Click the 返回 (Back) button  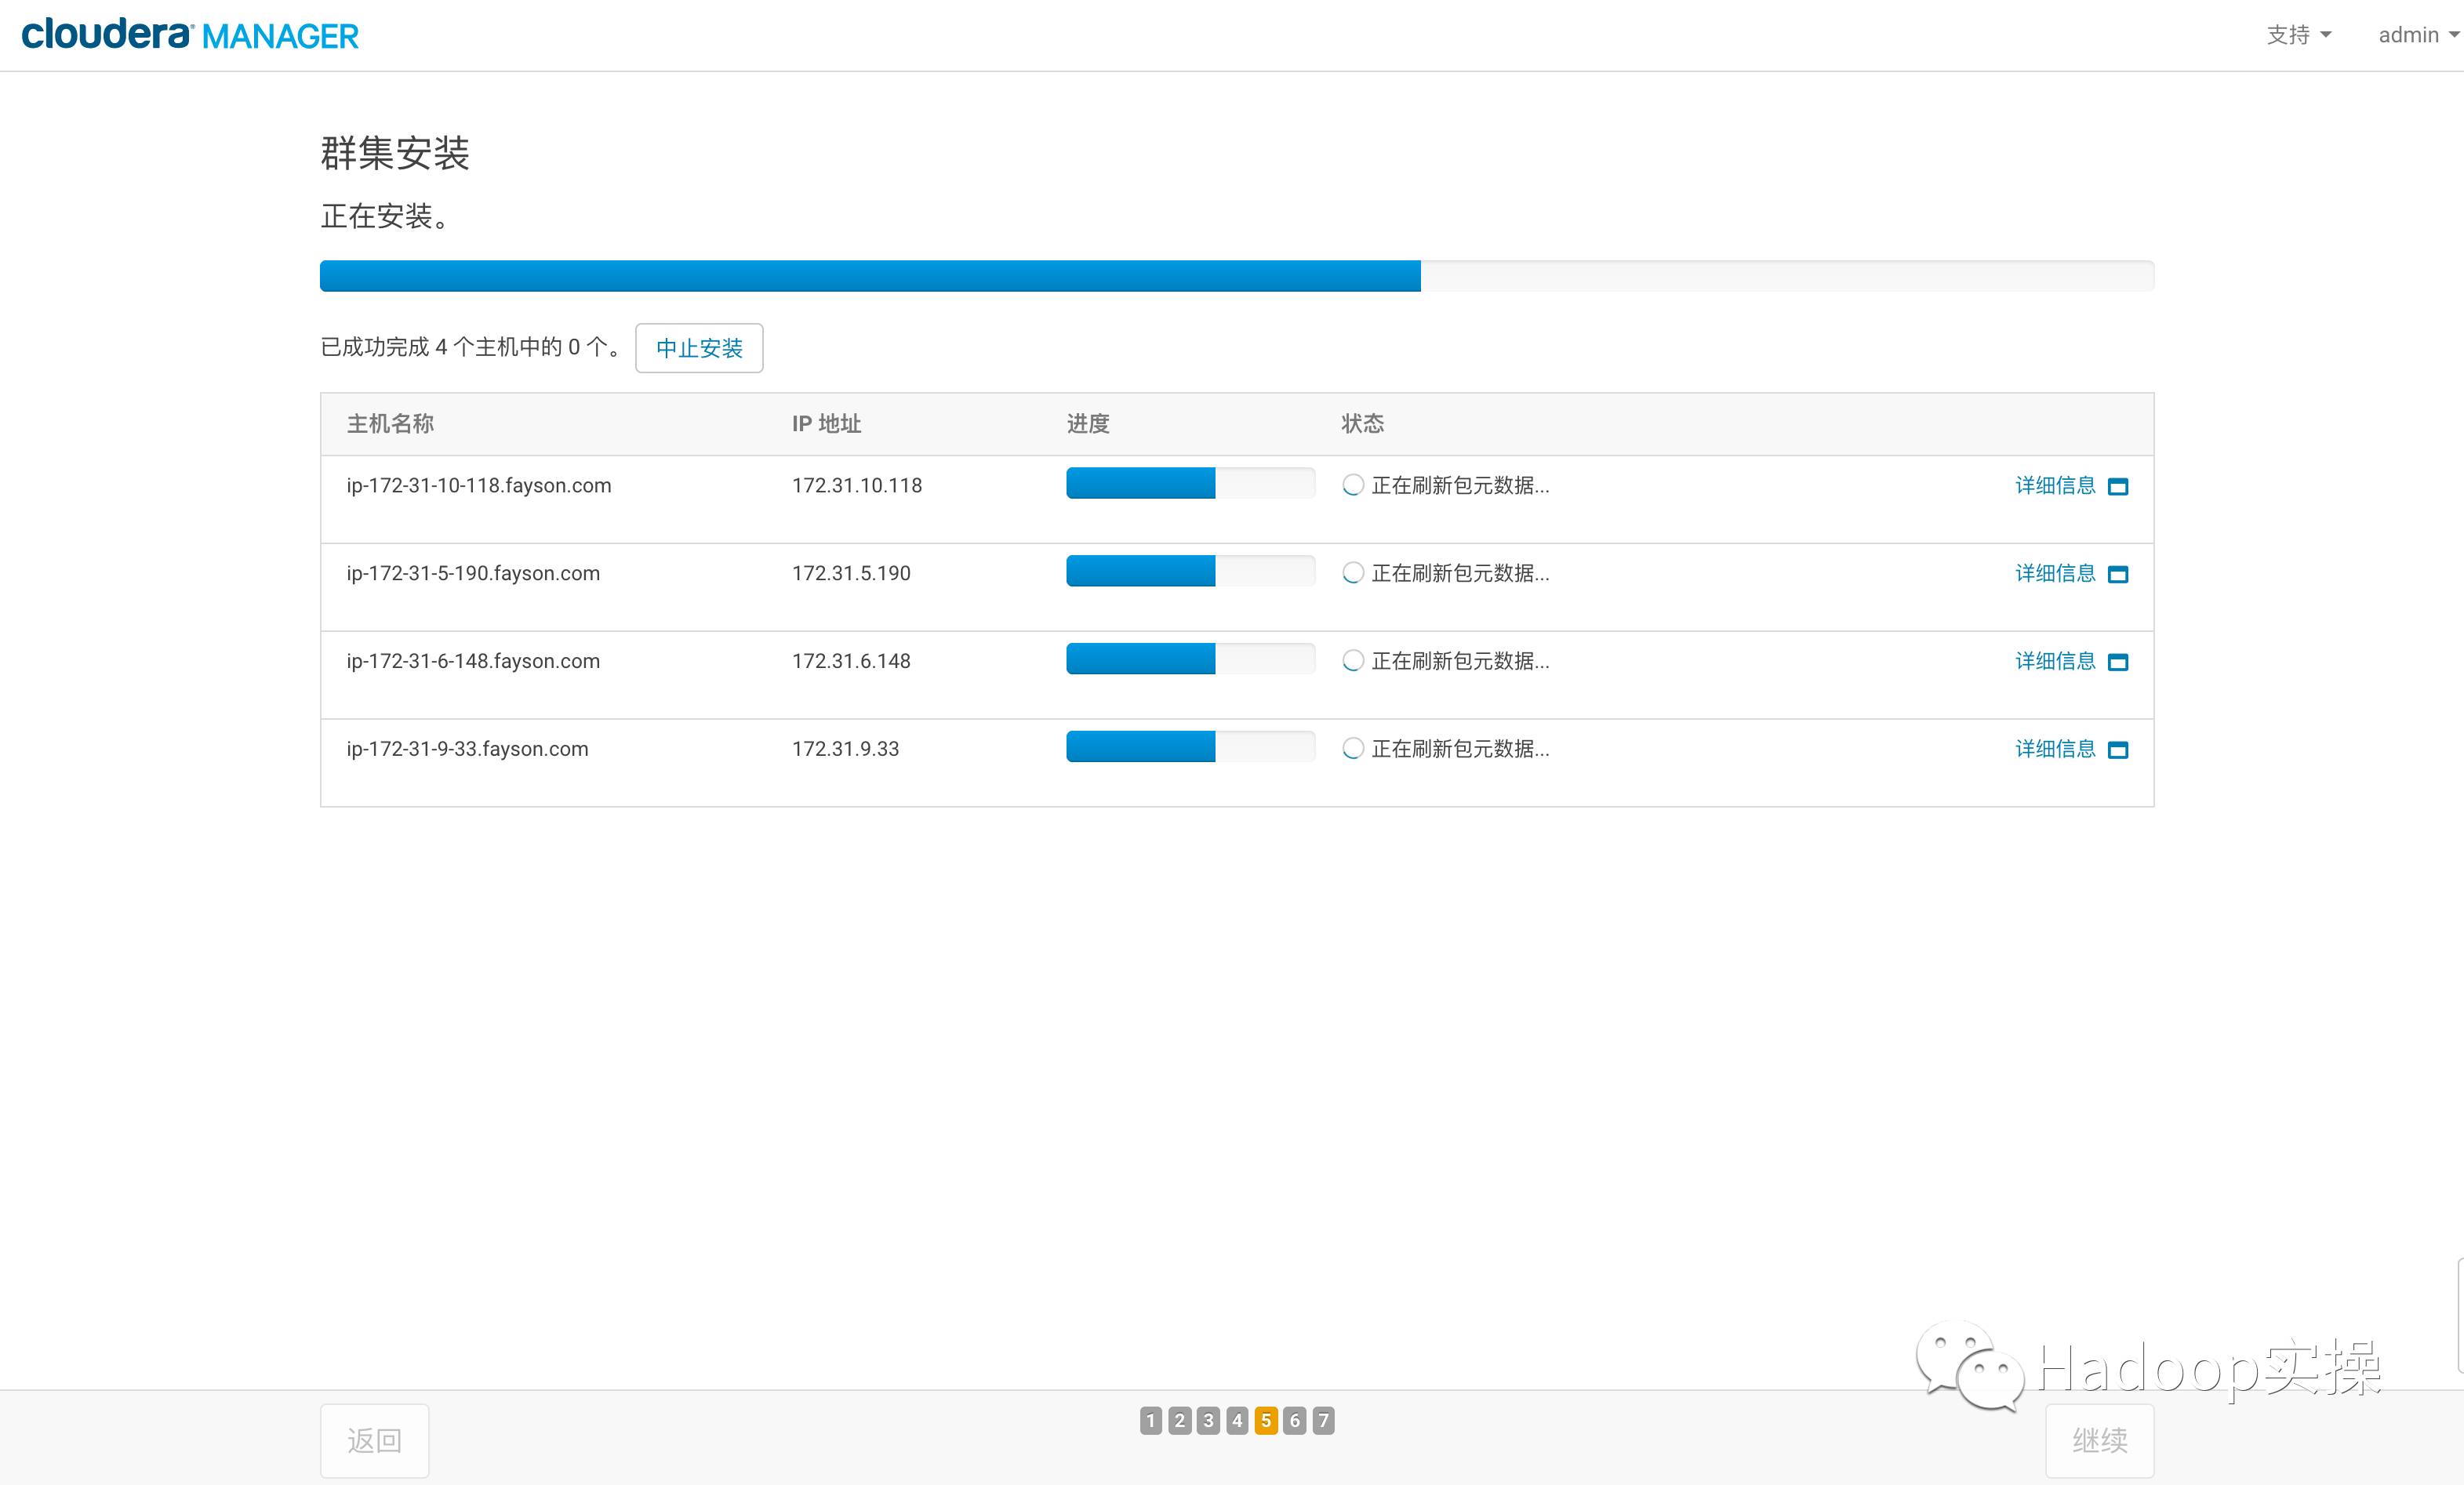[x=374, y=1440]
